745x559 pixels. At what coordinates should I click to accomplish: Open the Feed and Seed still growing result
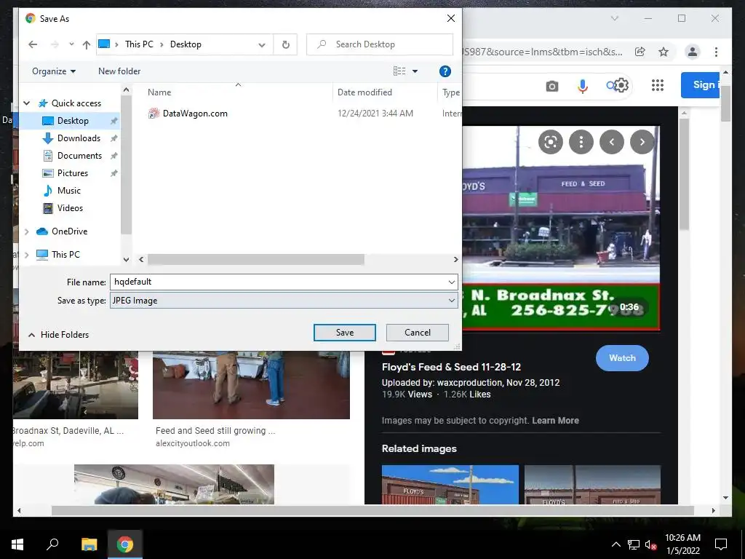[x=215, y=431]
